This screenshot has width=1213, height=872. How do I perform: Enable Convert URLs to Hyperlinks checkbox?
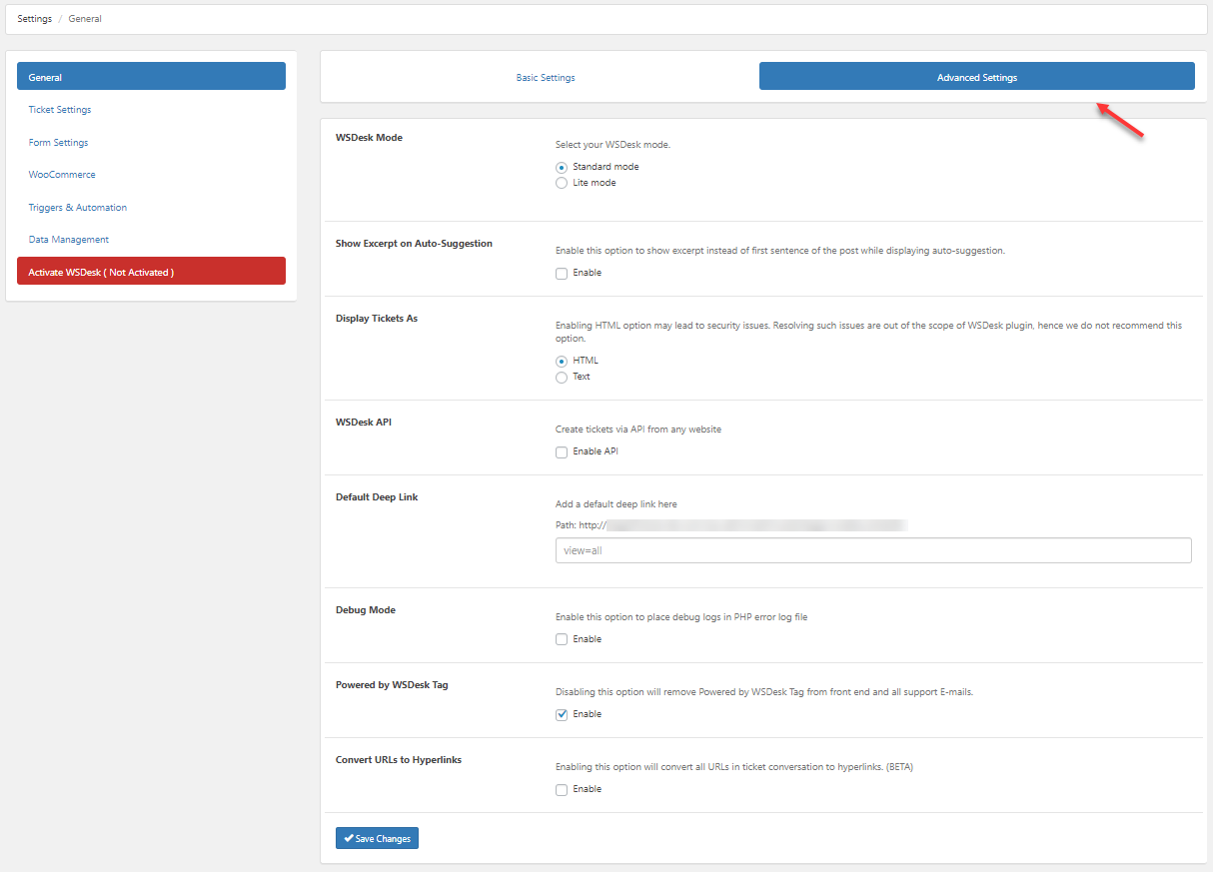pos(562,789)
